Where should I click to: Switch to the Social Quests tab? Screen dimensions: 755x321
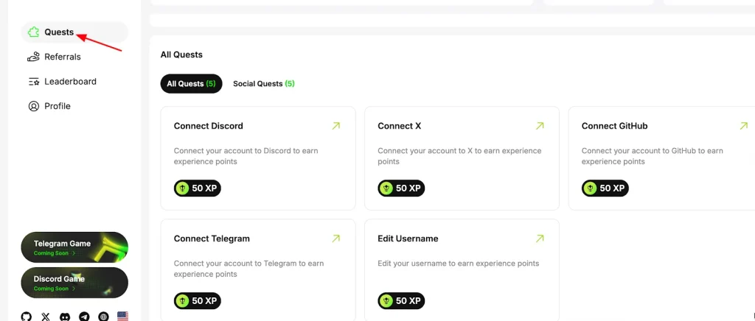(263, 84)
